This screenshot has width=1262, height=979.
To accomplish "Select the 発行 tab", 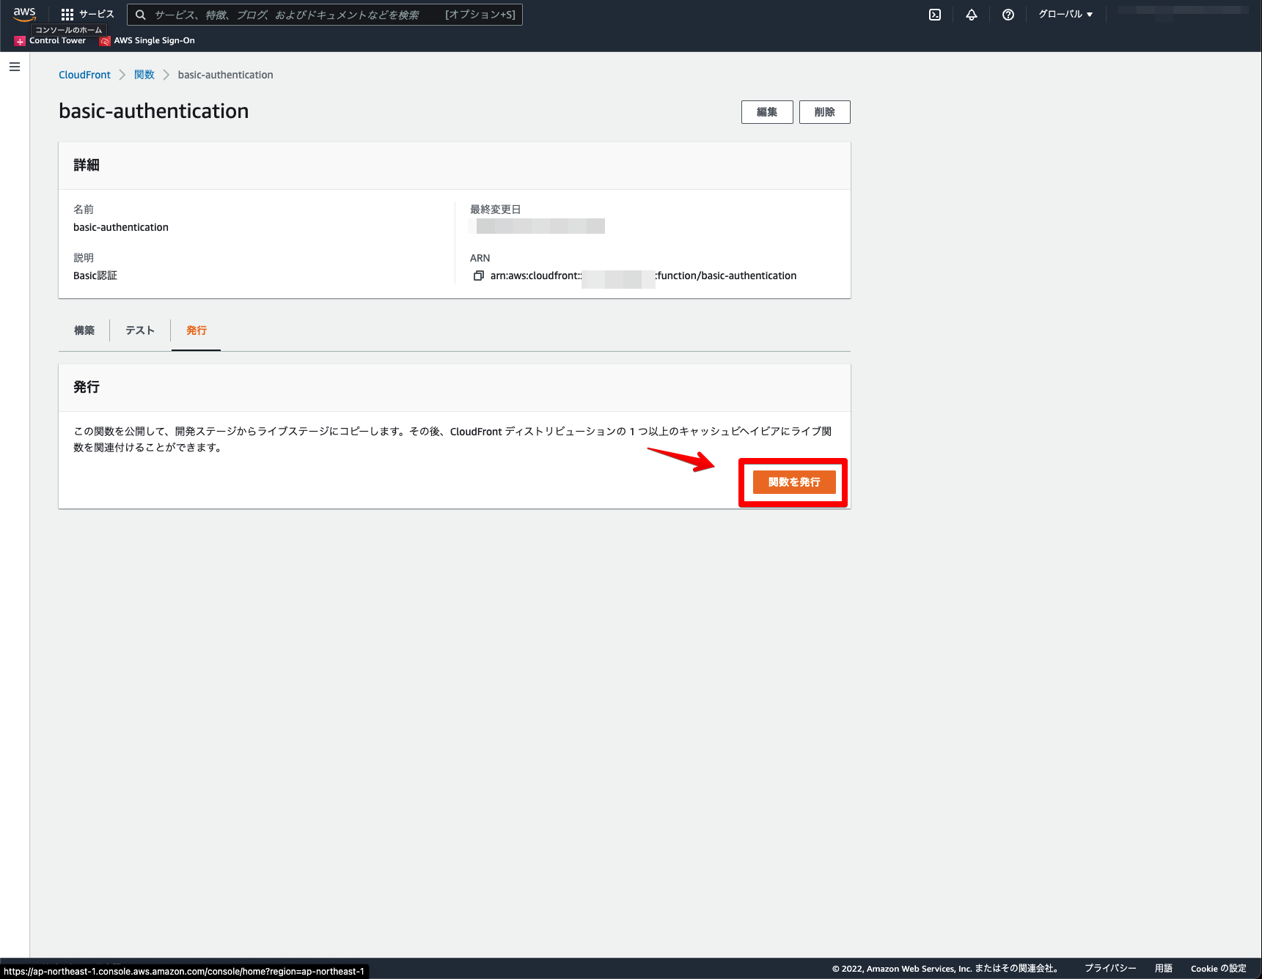I will pyautogui.click(x=197, y=330).
